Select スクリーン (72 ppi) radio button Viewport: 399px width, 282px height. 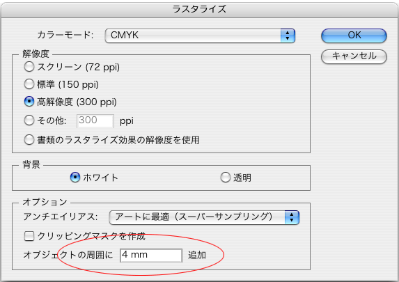pos(29,67)
